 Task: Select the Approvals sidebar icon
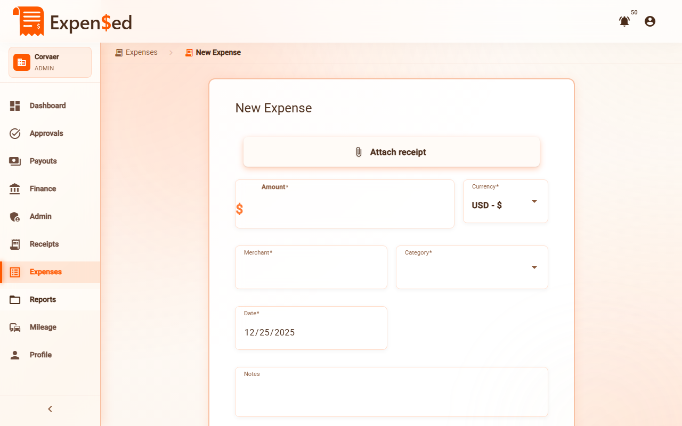(x=15, y=133)
